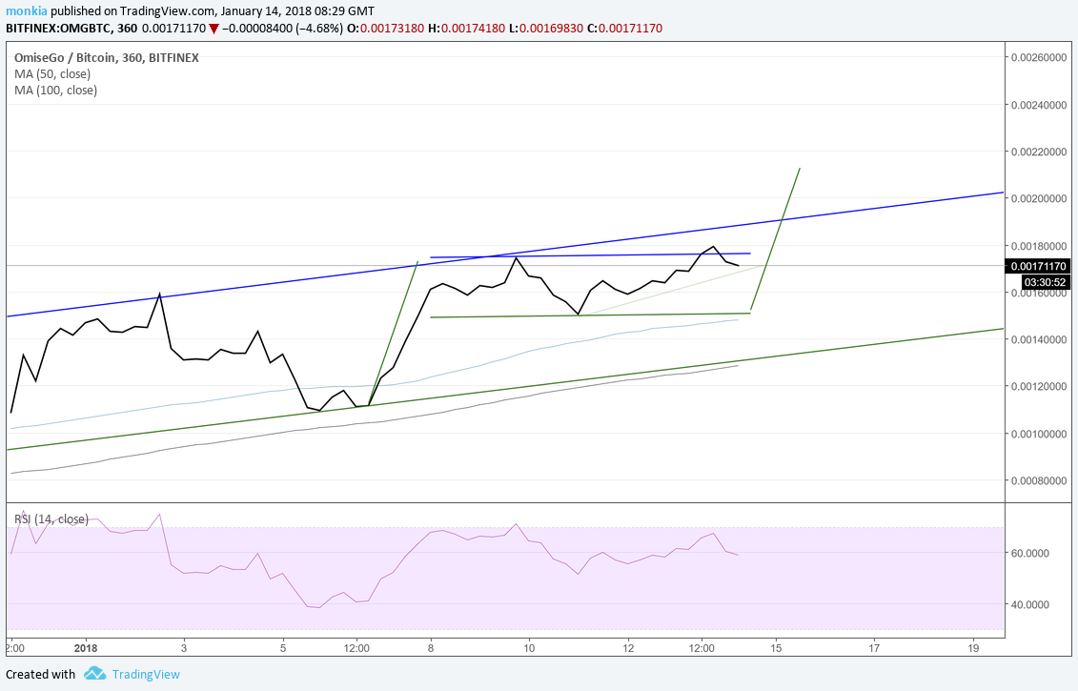The height and width of the screenshot is (691, 1078).
Task: Click the TradingView.com text in the header
Action: 167,11
